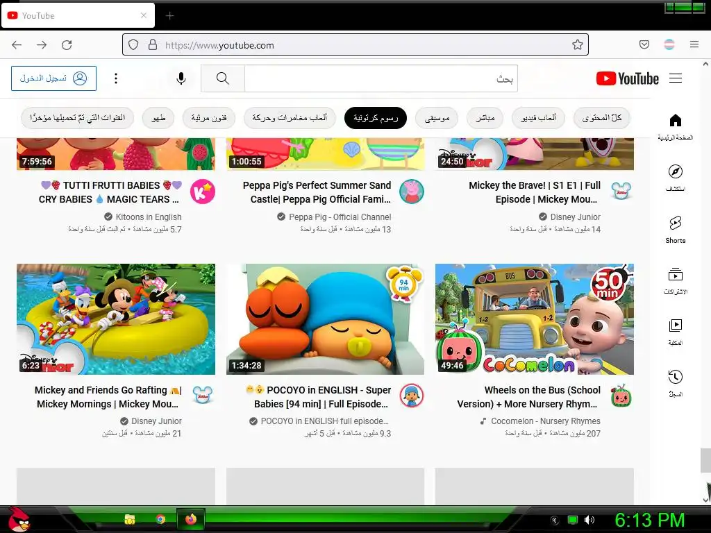The width and height of the screenshot is (711, 533).
Task: Go forward with browser forward arrow
Action: 42,45
